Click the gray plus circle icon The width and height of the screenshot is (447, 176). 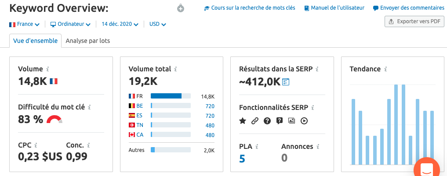(x=181, y=8)
